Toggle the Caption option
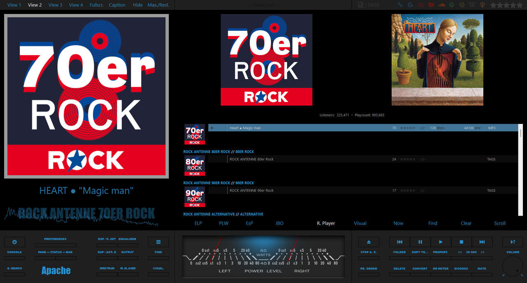This screenshot has height=283, width=527. coord(117,5)
